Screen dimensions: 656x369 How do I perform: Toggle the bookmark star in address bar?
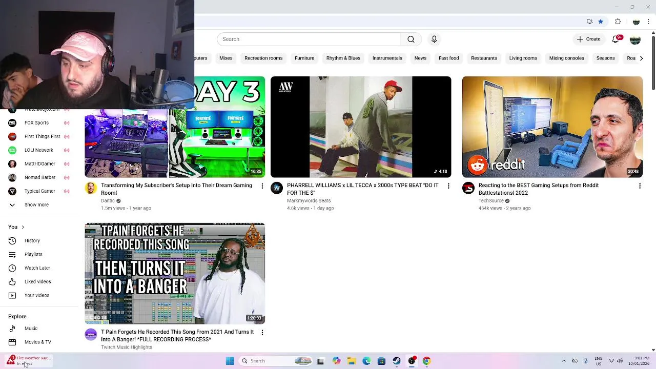(x=601, y=22)
